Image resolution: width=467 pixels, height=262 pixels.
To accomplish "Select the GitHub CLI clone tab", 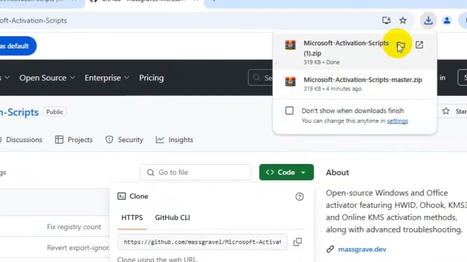I will 173,218.
